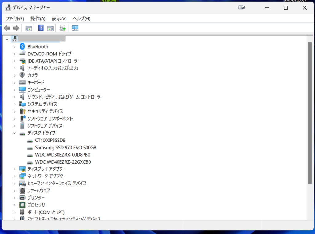Collapse the ディスク ドライブ category
This screenshot has width=315, height=234.
click(14, 133)
